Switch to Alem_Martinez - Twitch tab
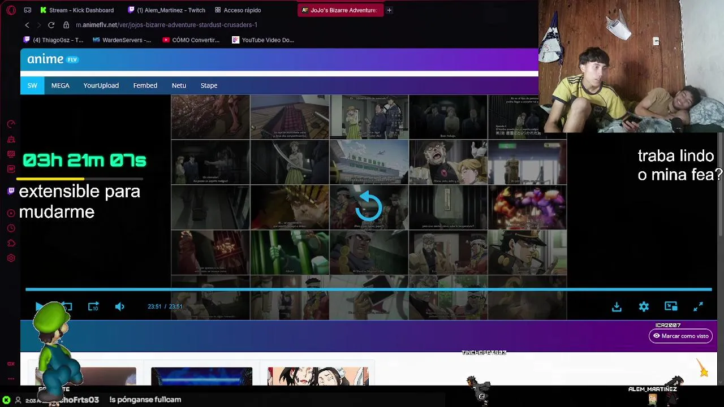The height and width of the screenshot is (407, 724). click(167, 10)
